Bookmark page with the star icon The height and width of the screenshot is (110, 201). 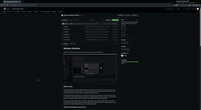(185, 5)
